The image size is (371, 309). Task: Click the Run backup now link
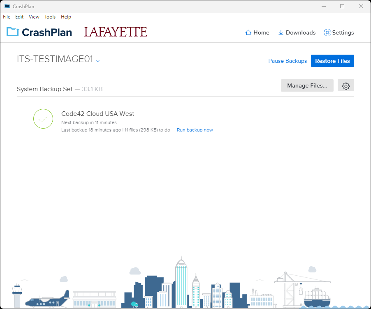point(195,130)
